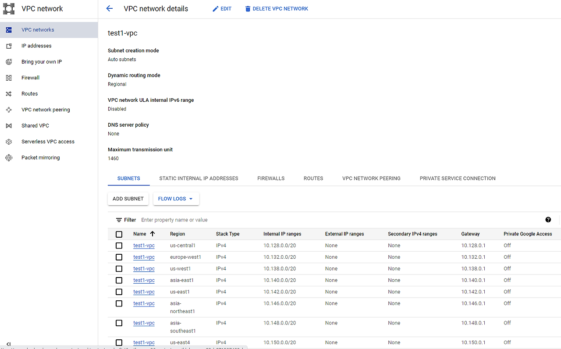
Task: Open test1-vpc link in us-central1 row
Action: pos(144,246)
